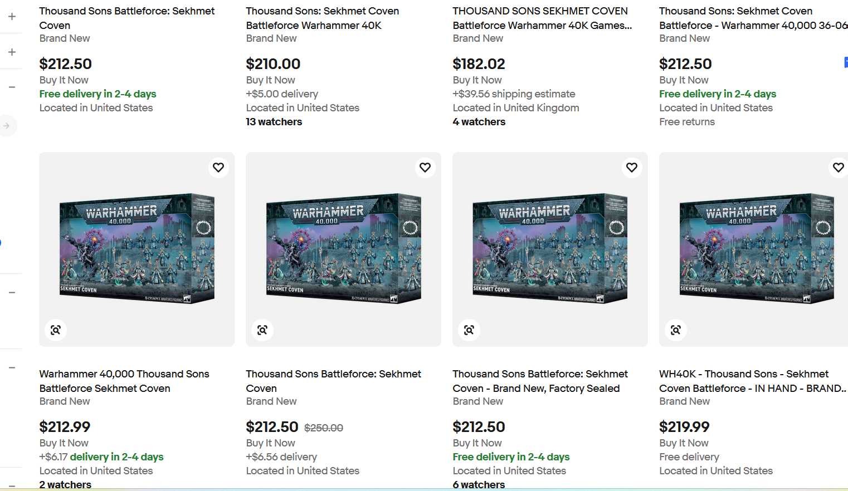Open Thousand Sons: Sekhmet Coven $210.00 listing title
This screenshot has height=491, width=848.
tap(323, 18)
